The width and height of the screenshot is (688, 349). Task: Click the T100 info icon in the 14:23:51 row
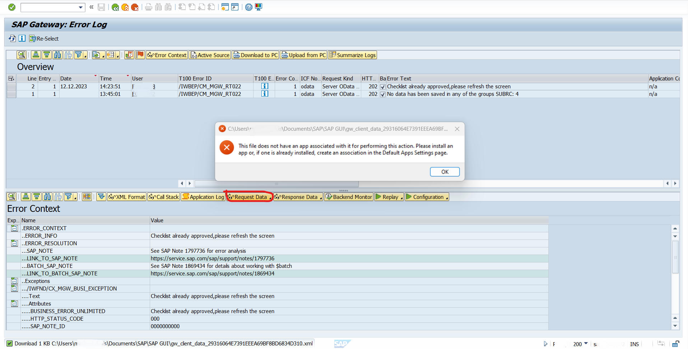click(x=265, y=86)
